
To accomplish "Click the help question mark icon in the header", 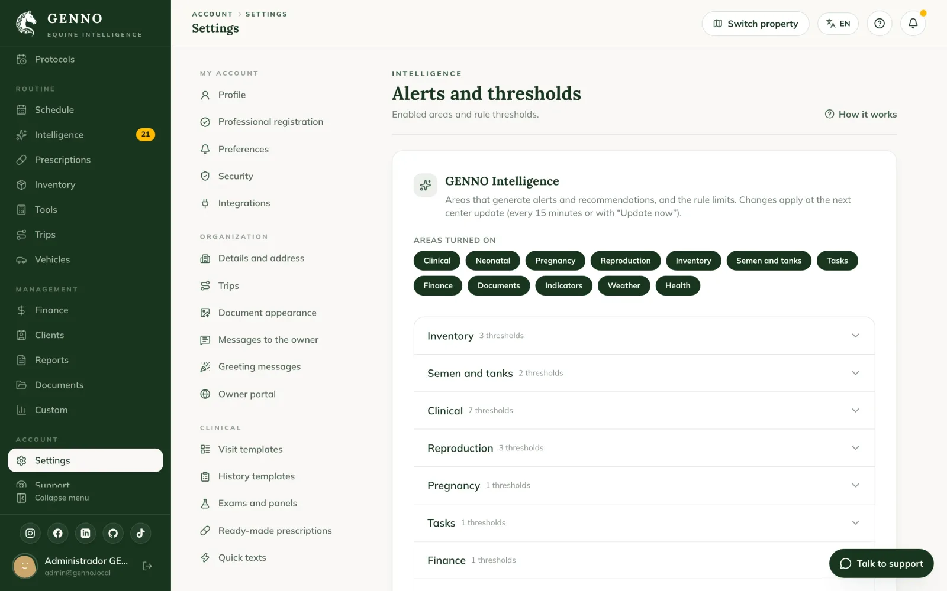I will pyautogui.click(x=880, y=24).
